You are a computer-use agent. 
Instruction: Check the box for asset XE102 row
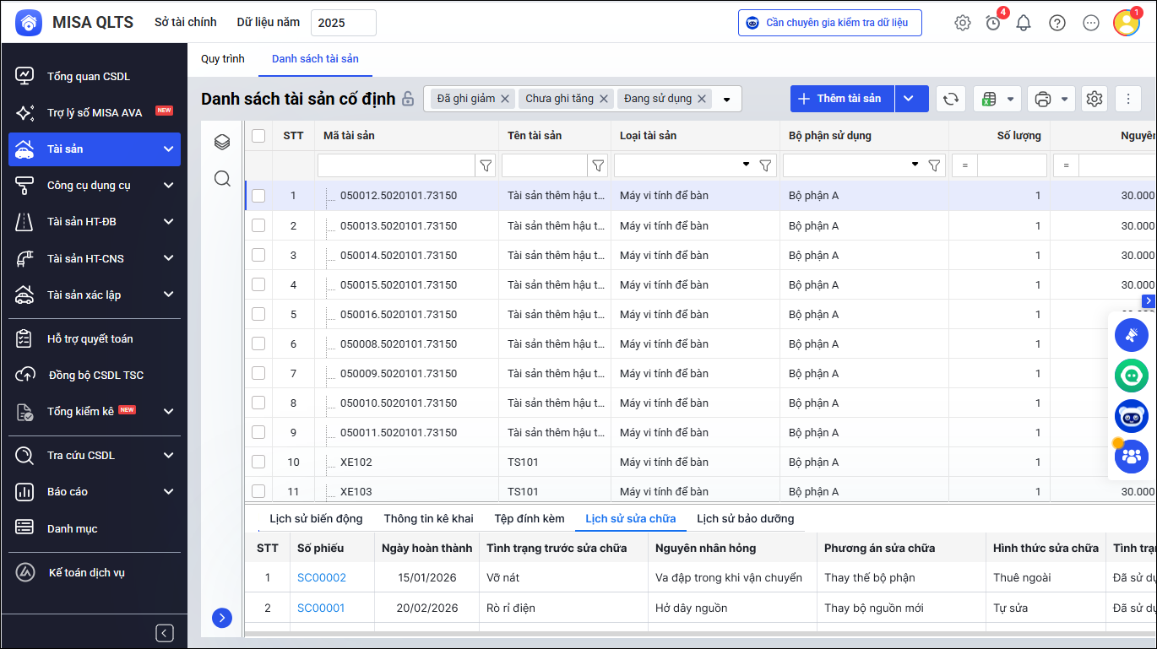point(258,462)
